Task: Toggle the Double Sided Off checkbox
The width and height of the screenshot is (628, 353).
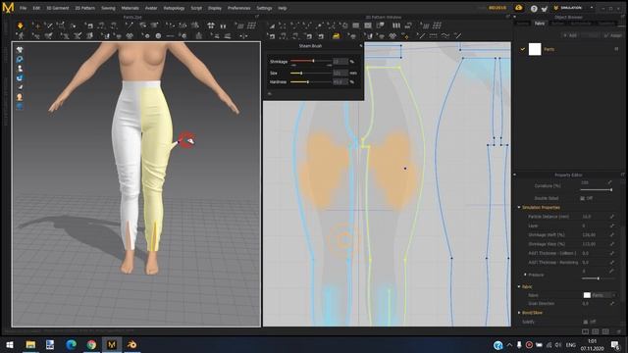Action: (582, 198)
